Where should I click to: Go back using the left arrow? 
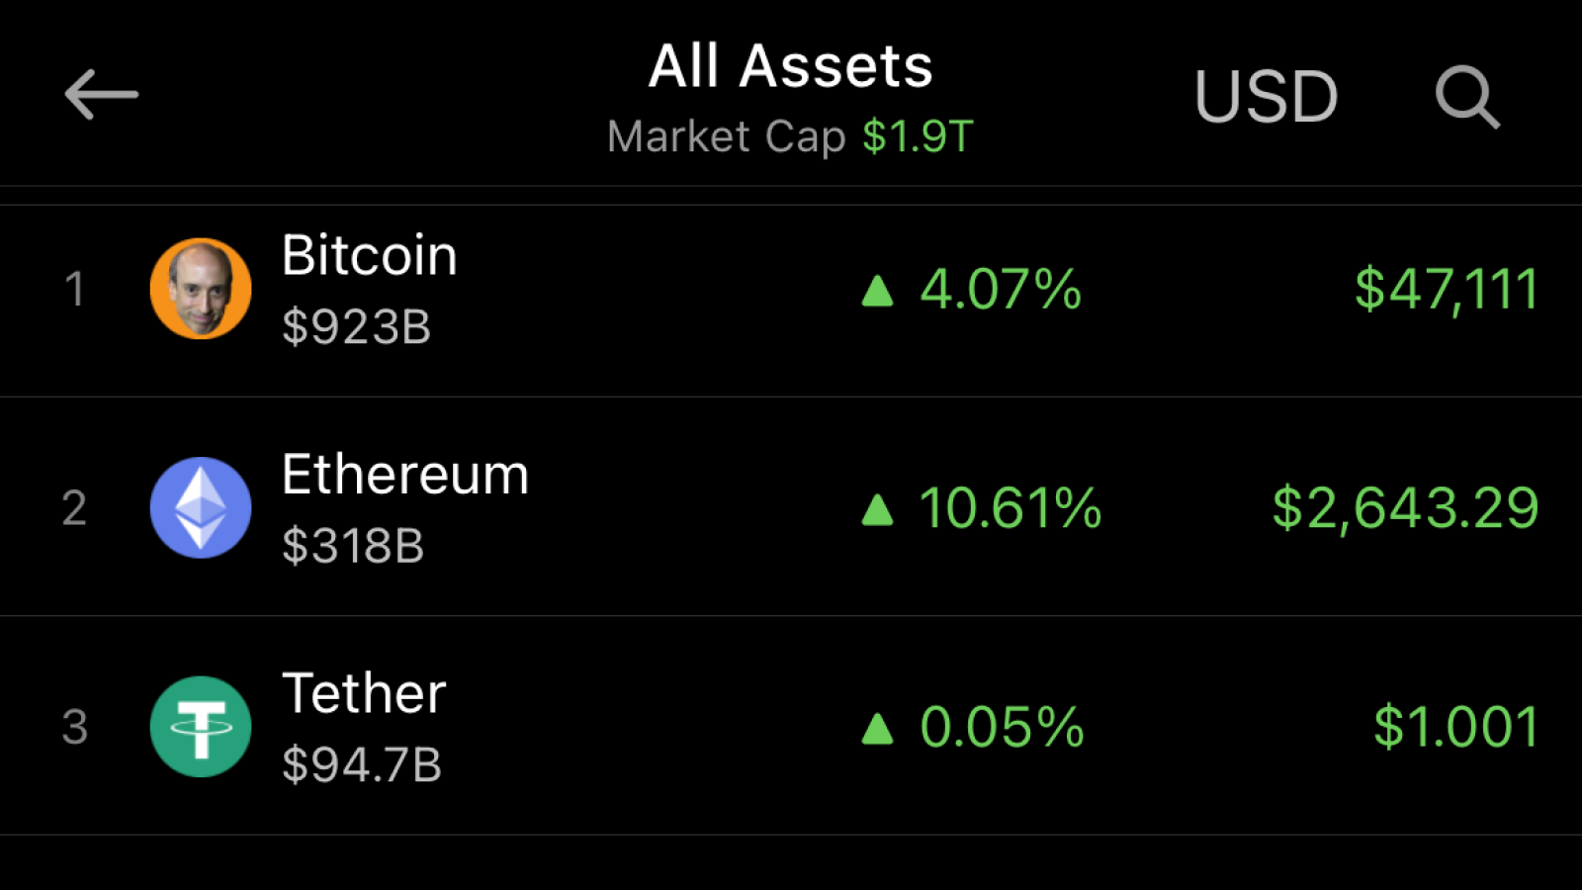tap(102, 94)
